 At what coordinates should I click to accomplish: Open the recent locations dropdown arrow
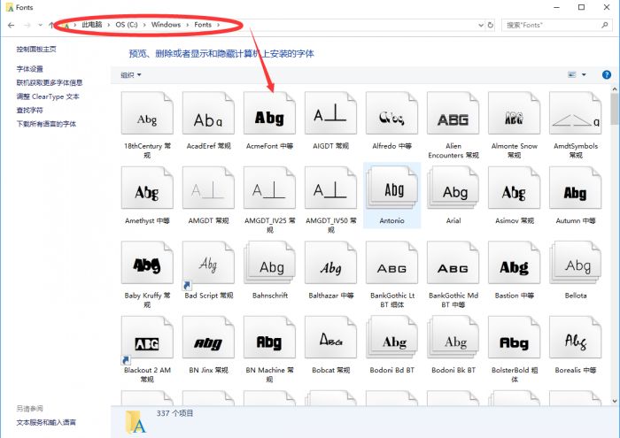pos(41,25)
